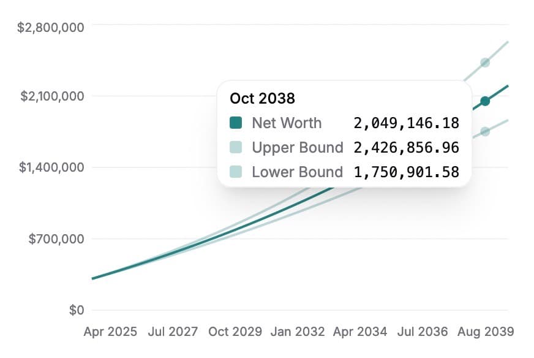The image size is (534, 358).
Task: Click the Upper Bound value 2,426,856.96
Action: click(x=407, y=147)
